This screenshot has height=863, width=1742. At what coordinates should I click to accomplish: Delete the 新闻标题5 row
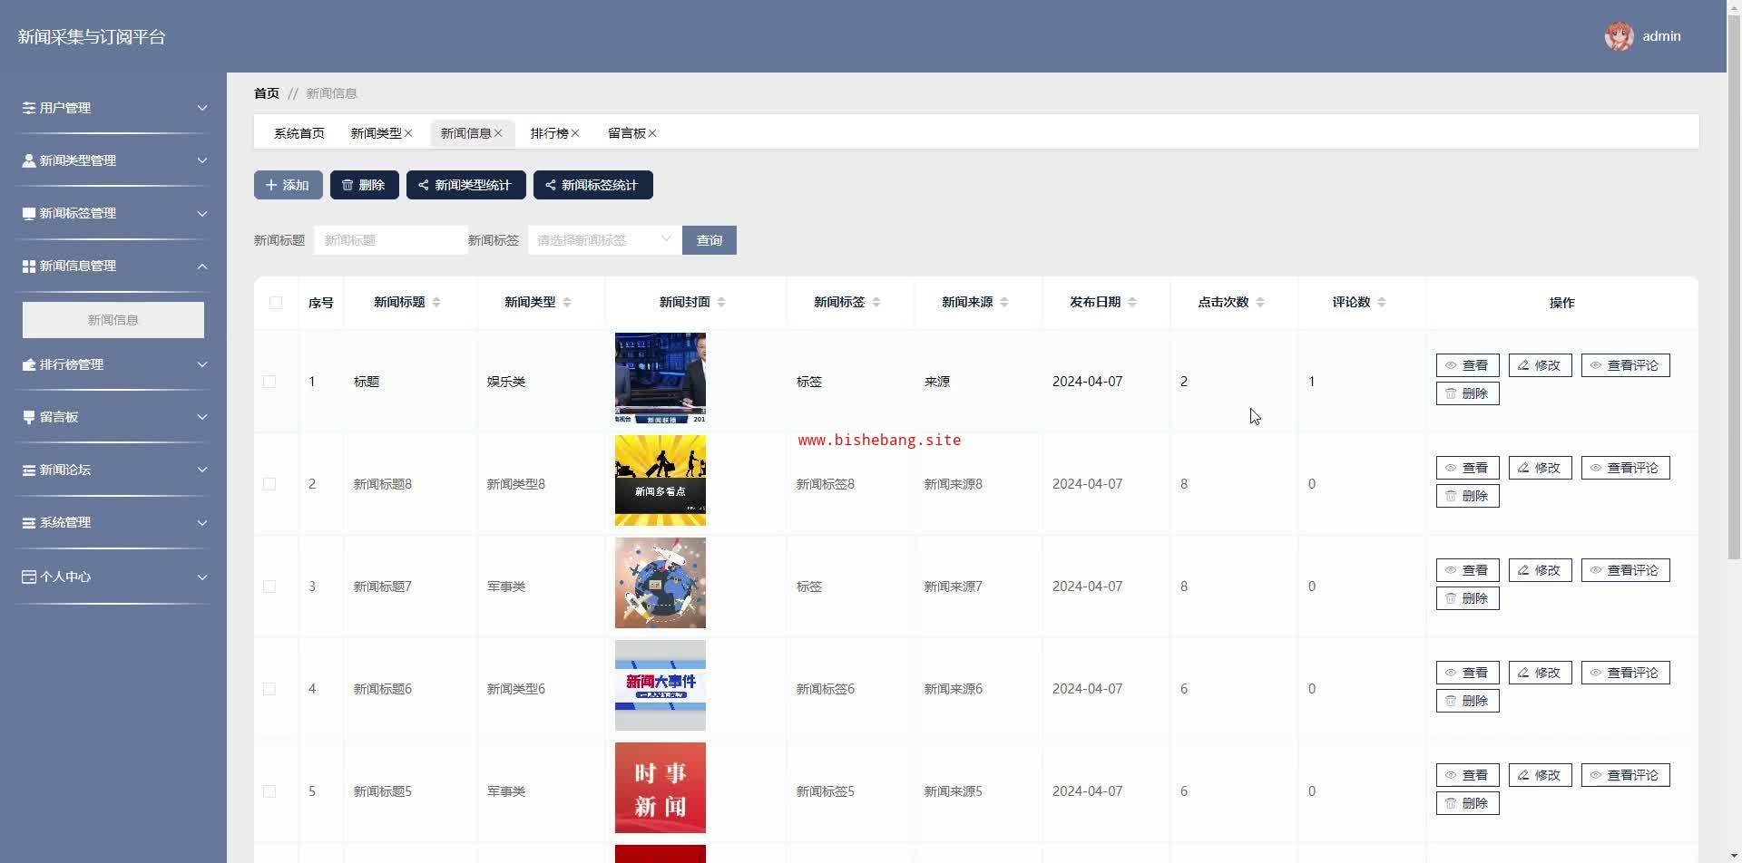[x=1468, y=803]
